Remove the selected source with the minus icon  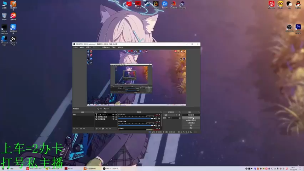[x=100, y=128]
